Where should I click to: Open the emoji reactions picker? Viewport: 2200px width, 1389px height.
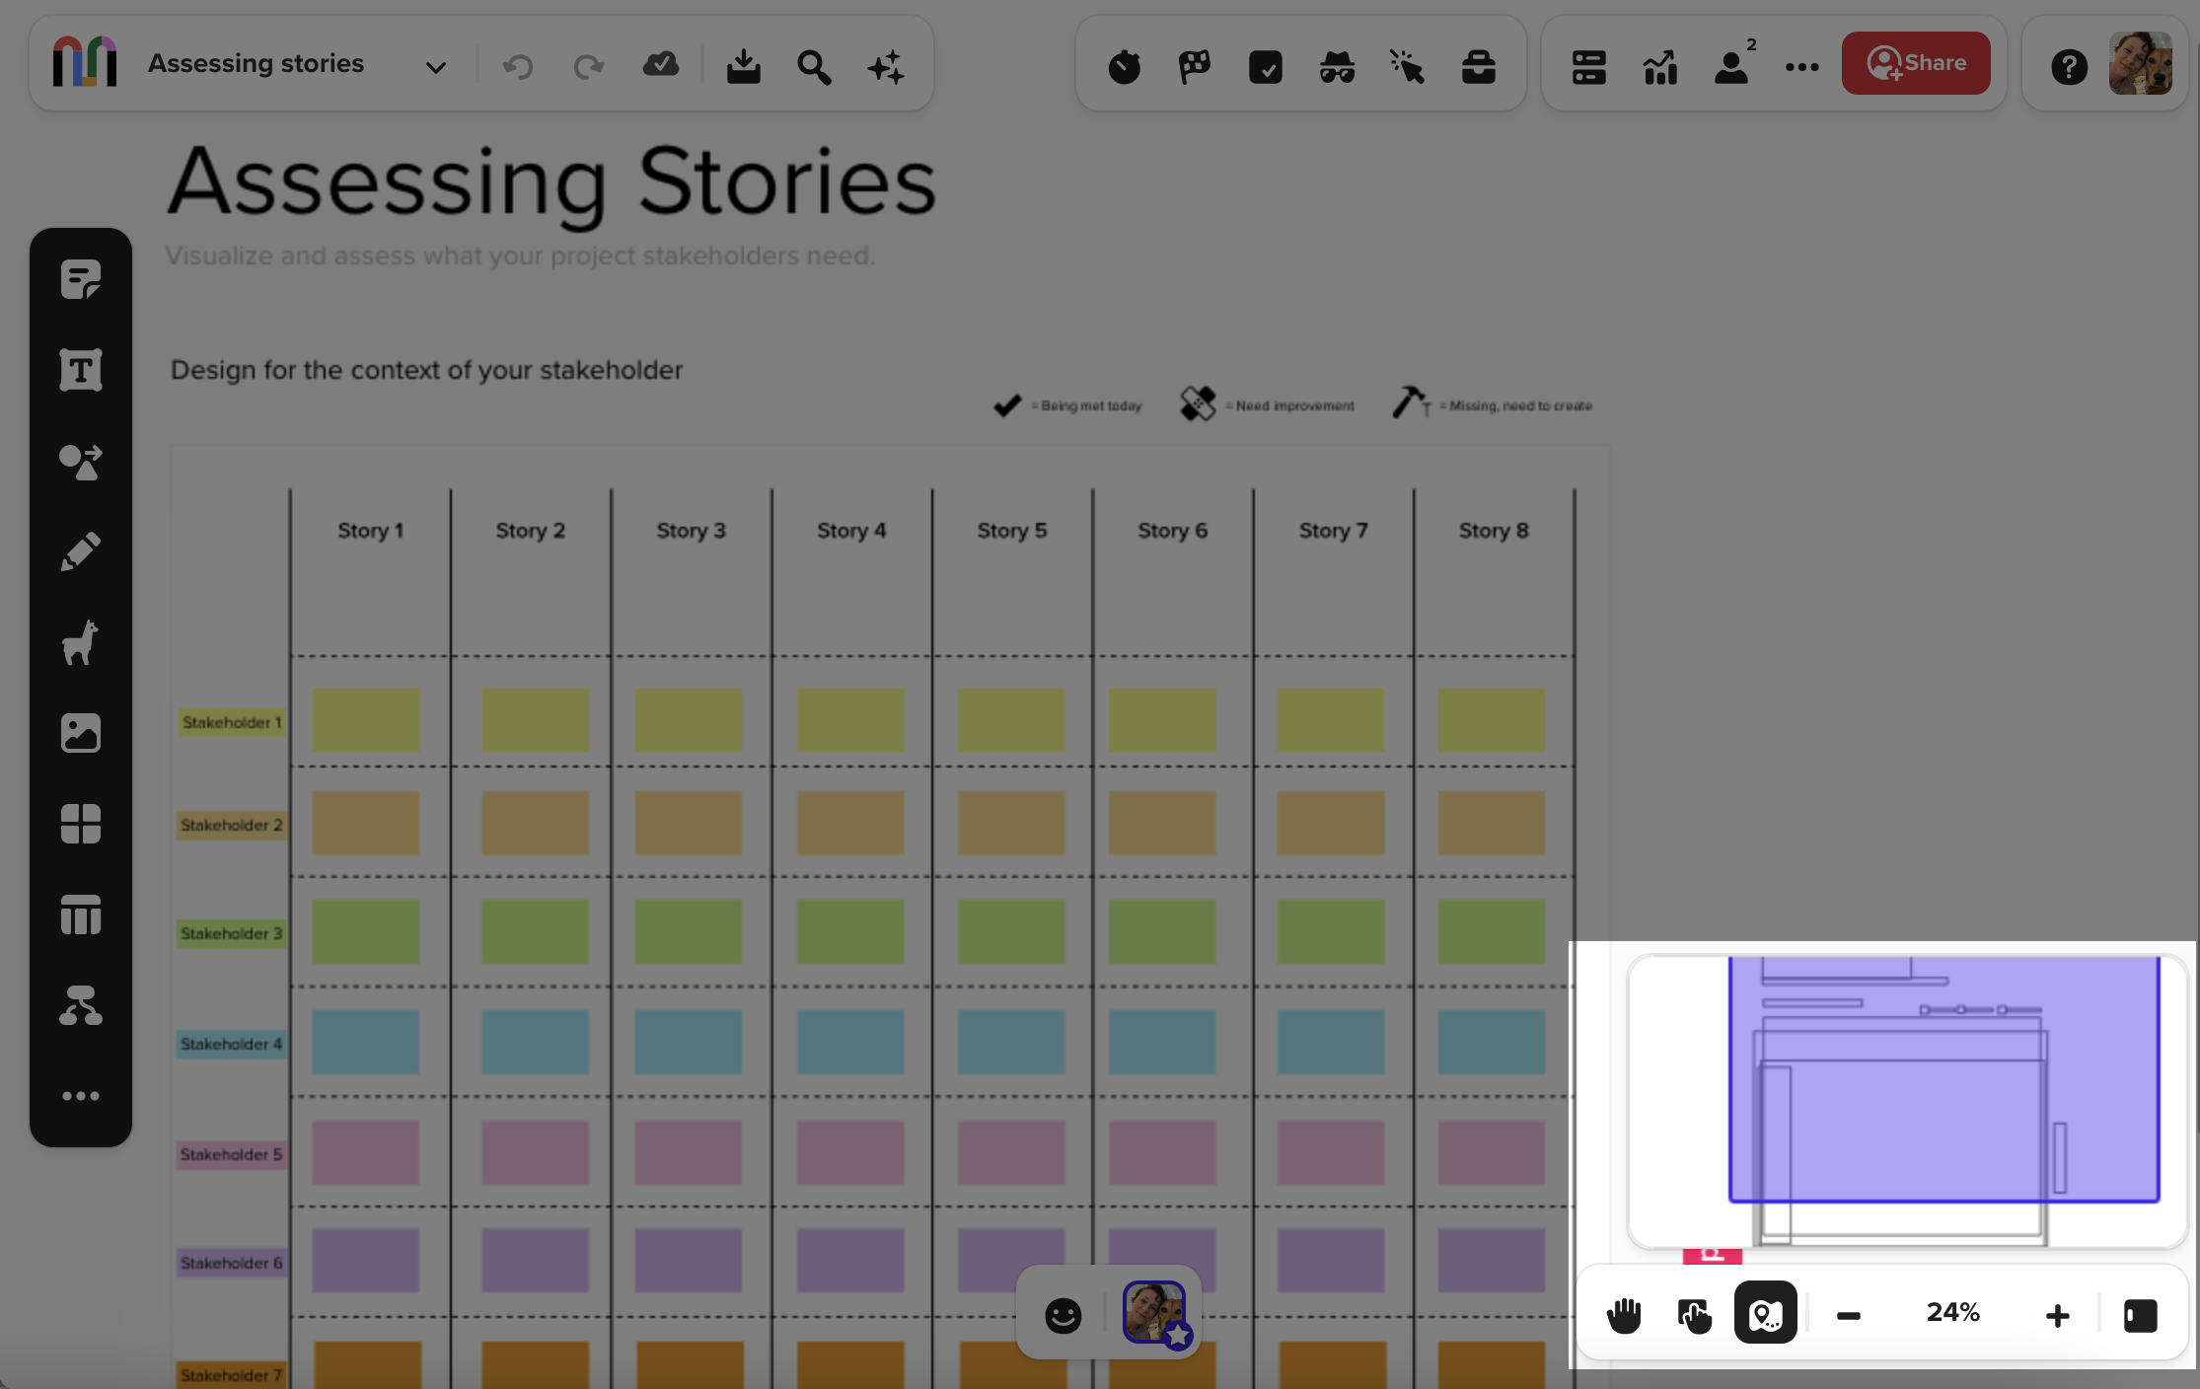click(x=1063, y=1315)
